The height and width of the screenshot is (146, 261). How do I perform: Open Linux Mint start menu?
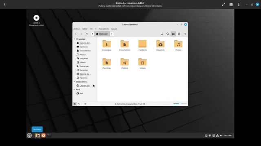[29, 135]
